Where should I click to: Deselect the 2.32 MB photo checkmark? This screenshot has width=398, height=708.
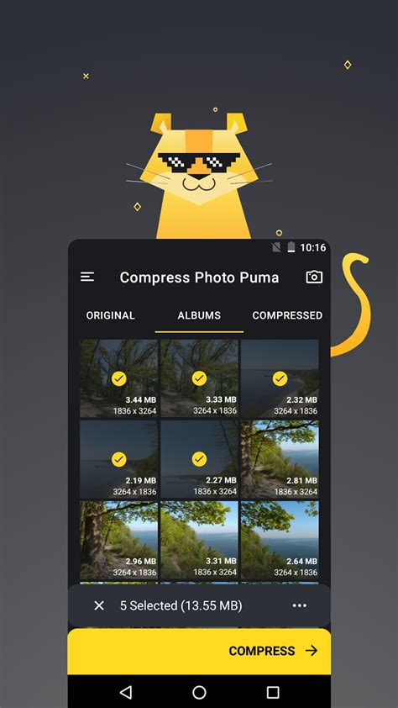280,378
